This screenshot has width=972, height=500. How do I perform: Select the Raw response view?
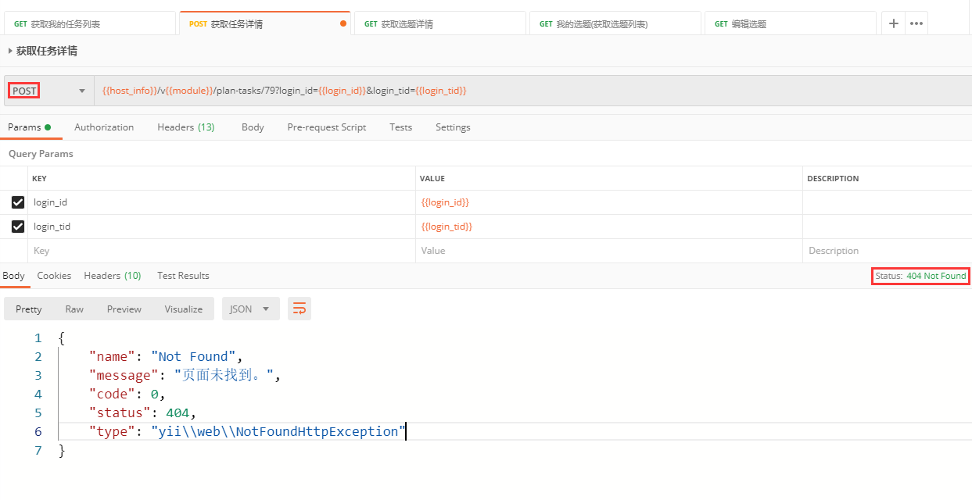click(74, 309)
